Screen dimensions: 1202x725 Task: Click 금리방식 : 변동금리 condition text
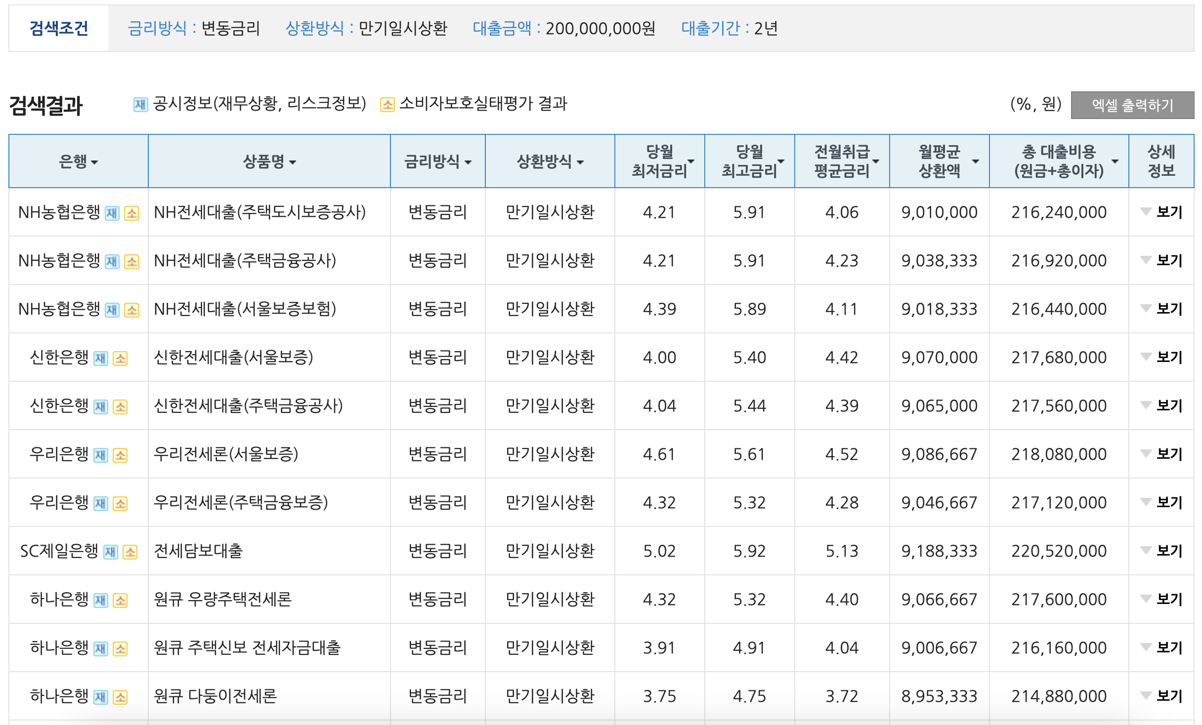click(194, 29)
